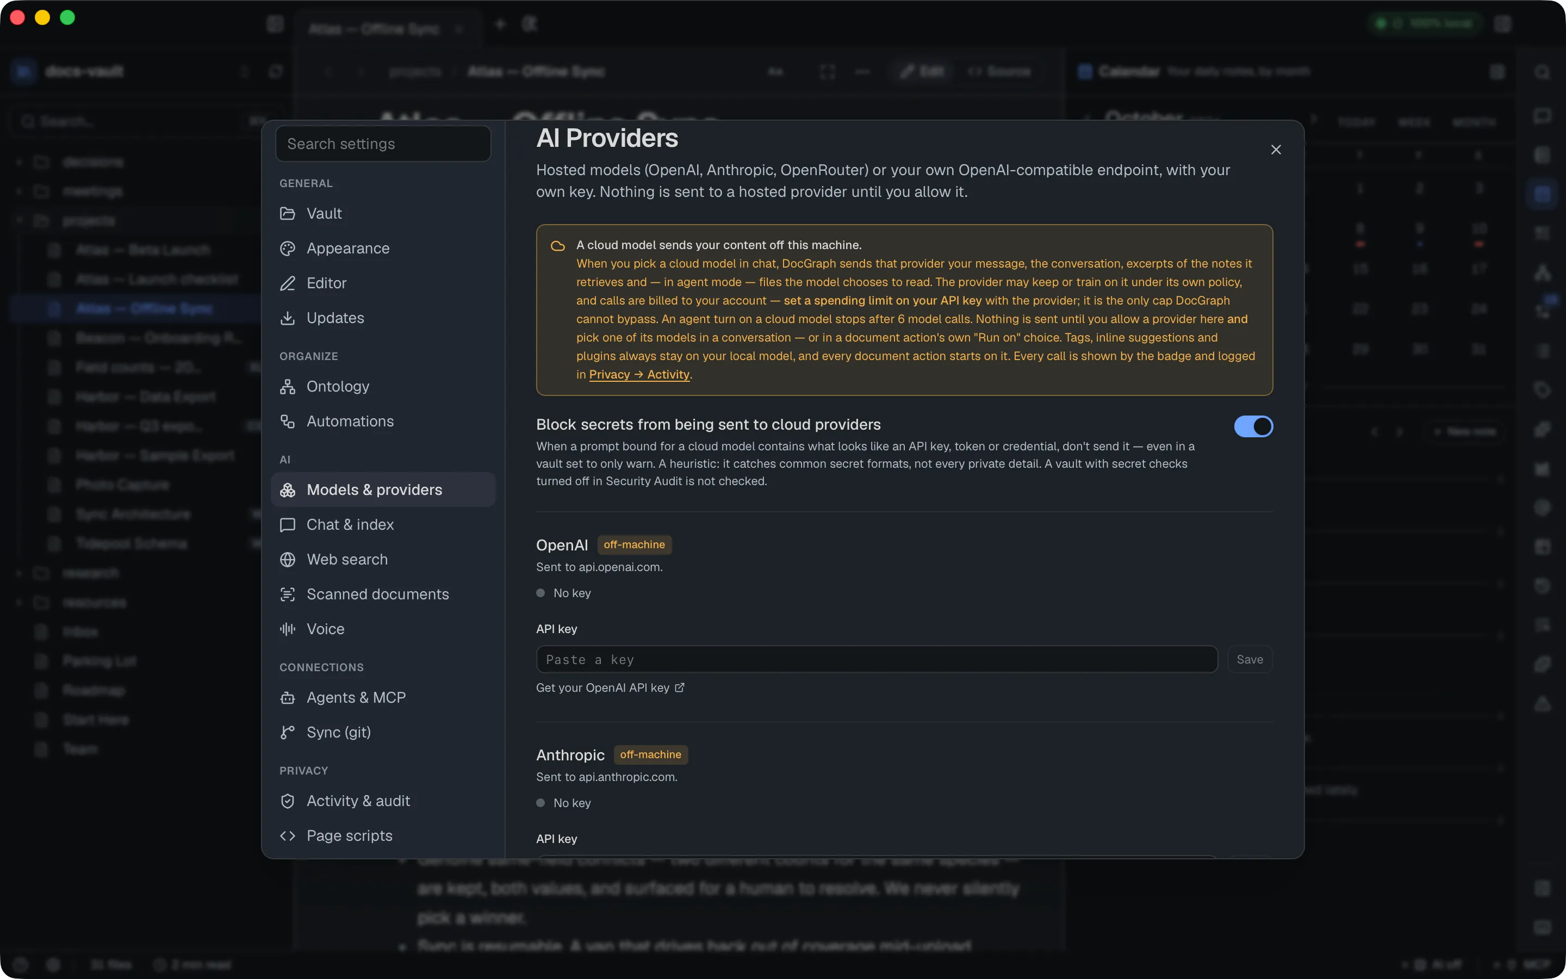Select Models & providers
Screen dimensions: 1566x979
pos(383,489)
